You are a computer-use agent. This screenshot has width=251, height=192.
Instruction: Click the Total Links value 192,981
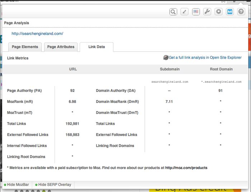coord(72,124)
